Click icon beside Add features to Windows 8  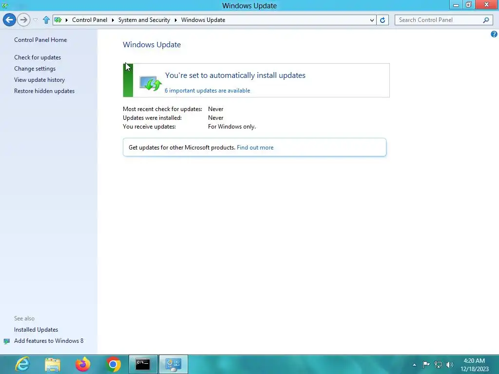click(x=7, y=341)
